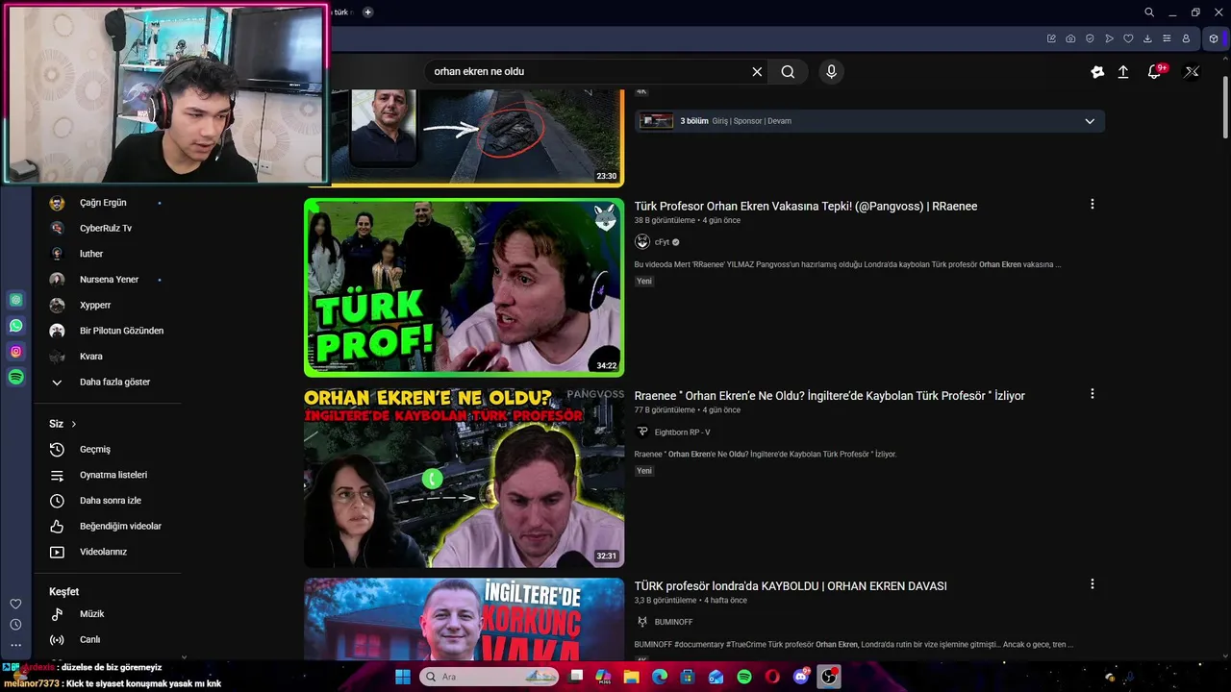This screenshot has width=1231, height=692.
Task: Open video title Türk Profesor Orhan Ekren Vakasına Tepki
Action: coord(806,207)
